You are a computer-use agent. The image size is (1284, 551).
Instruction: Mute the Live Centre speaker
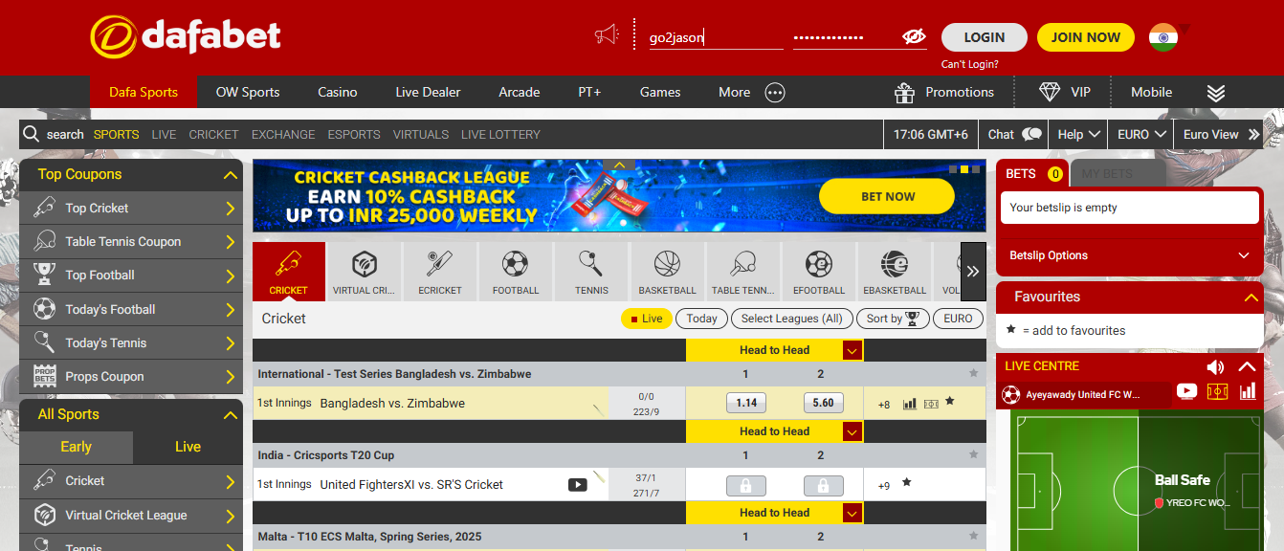(1214, 366)
